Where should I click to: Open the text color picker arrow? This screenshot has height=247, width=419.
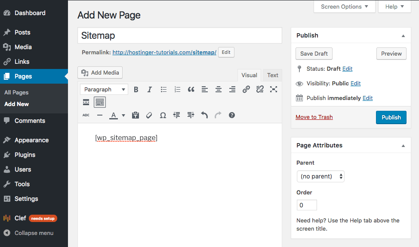point(123,116)
